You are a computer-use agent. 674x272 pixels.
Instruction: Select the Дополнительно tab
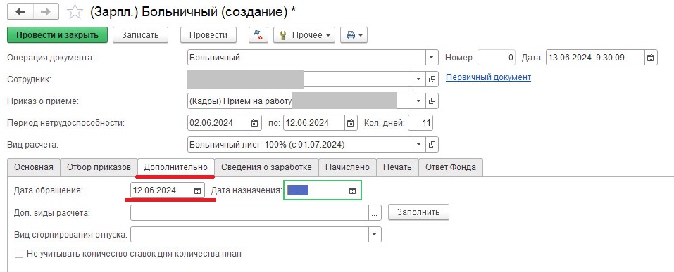point(176,167)
